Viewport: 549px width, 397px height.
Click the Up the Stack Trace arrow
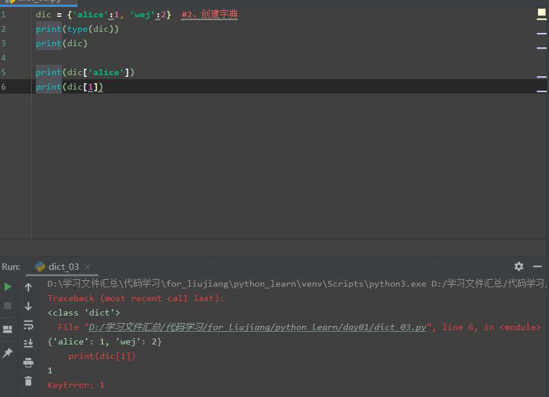coord(28,288)
